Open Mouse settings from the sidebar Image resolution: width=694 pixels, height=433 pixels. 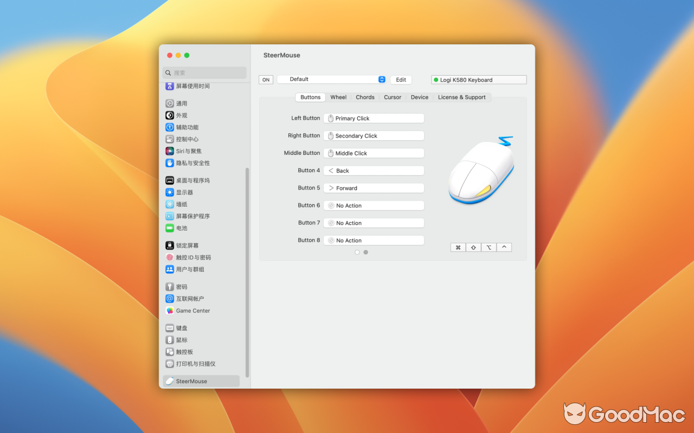click(x=181, y=339)
